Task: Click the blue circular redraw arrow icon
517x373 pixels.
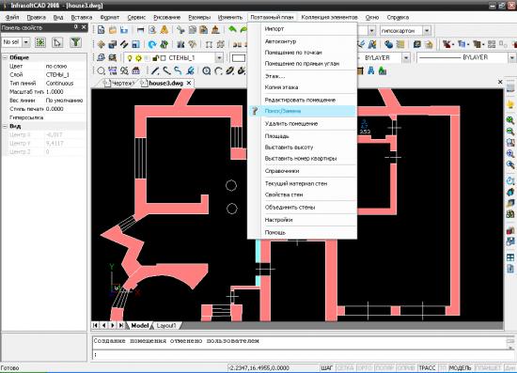Action: tap(152, 44)
